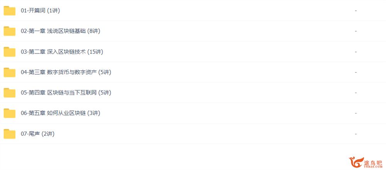This screenshot has width=386, height=170.
Task: Click folder icon for 07-尾声
Action: click(x=10, y=134)
